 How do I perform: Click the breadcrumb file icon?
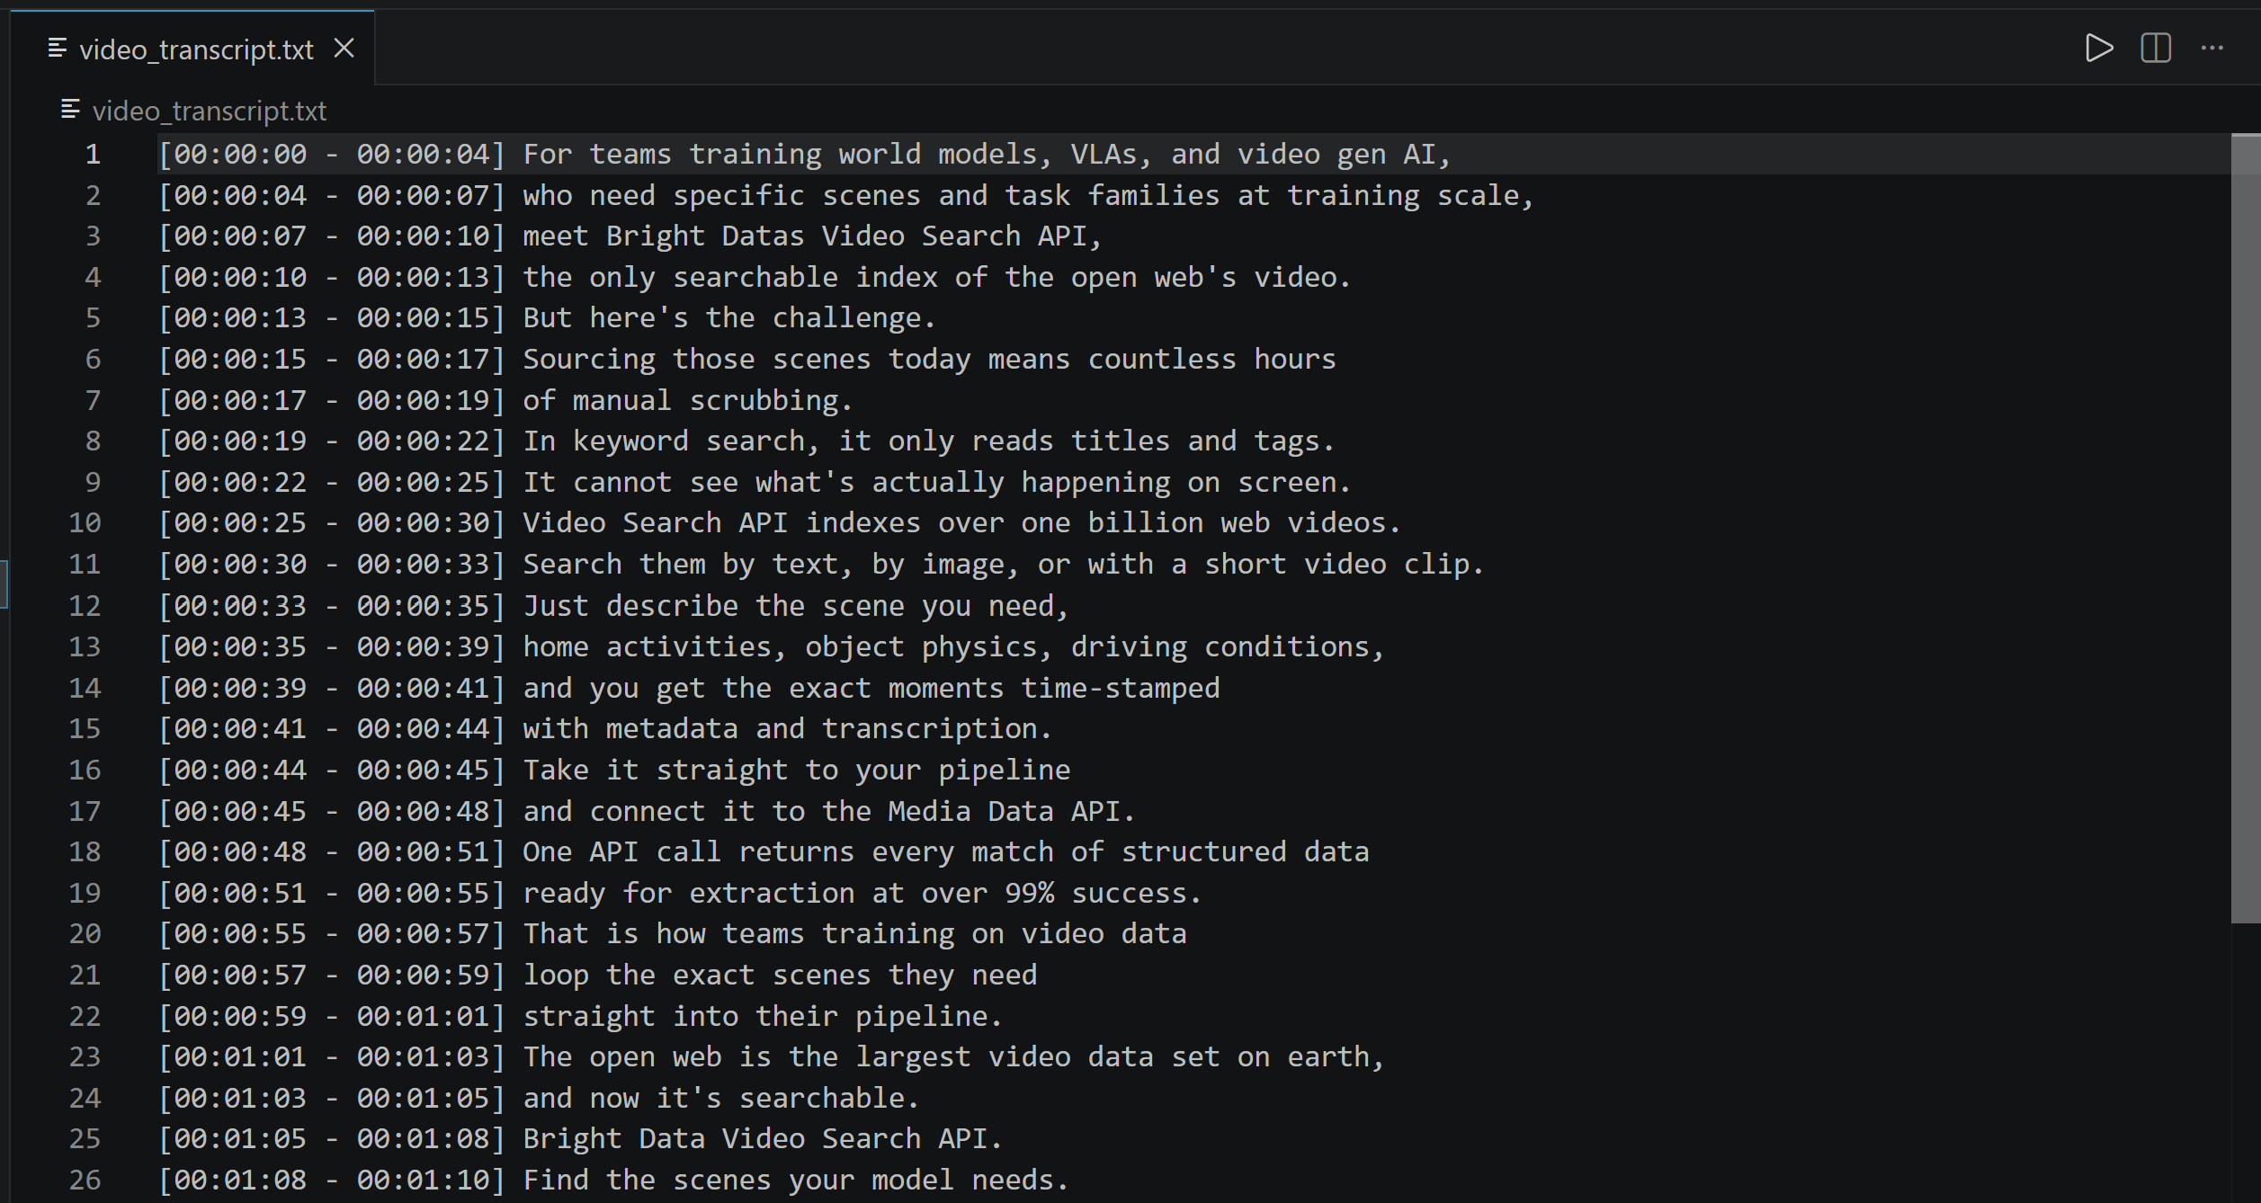(70, 110)
